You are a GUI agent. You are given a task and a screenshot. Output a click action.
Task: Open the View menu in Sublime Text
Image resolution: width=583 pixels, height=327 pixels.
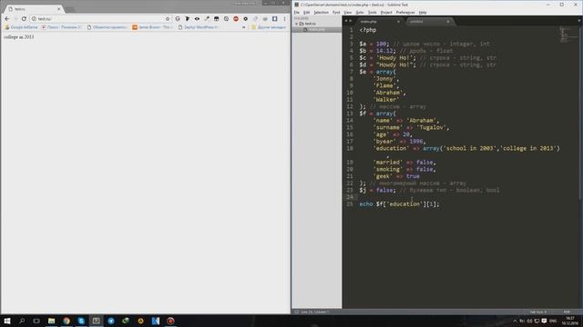(x=348, y=12)
